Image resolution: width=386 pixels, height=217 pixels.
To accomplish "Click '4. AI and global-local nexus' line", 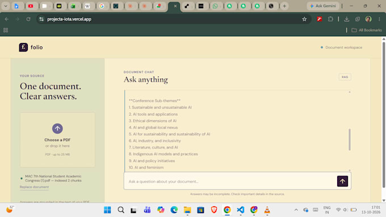I will (153, 127).
